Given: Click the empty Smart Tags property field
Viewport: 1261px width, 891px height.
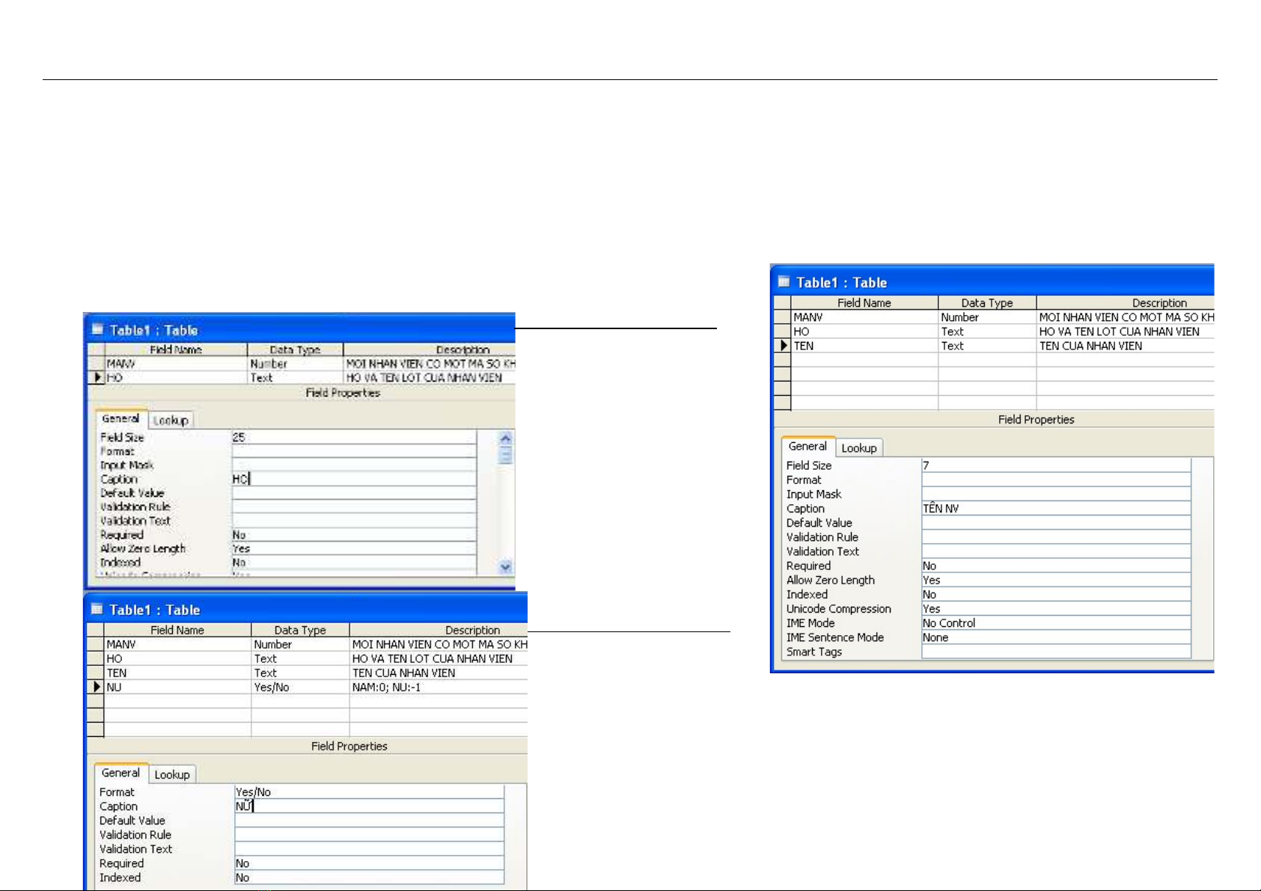Looking at the screenshot, I should point(1055,652).
